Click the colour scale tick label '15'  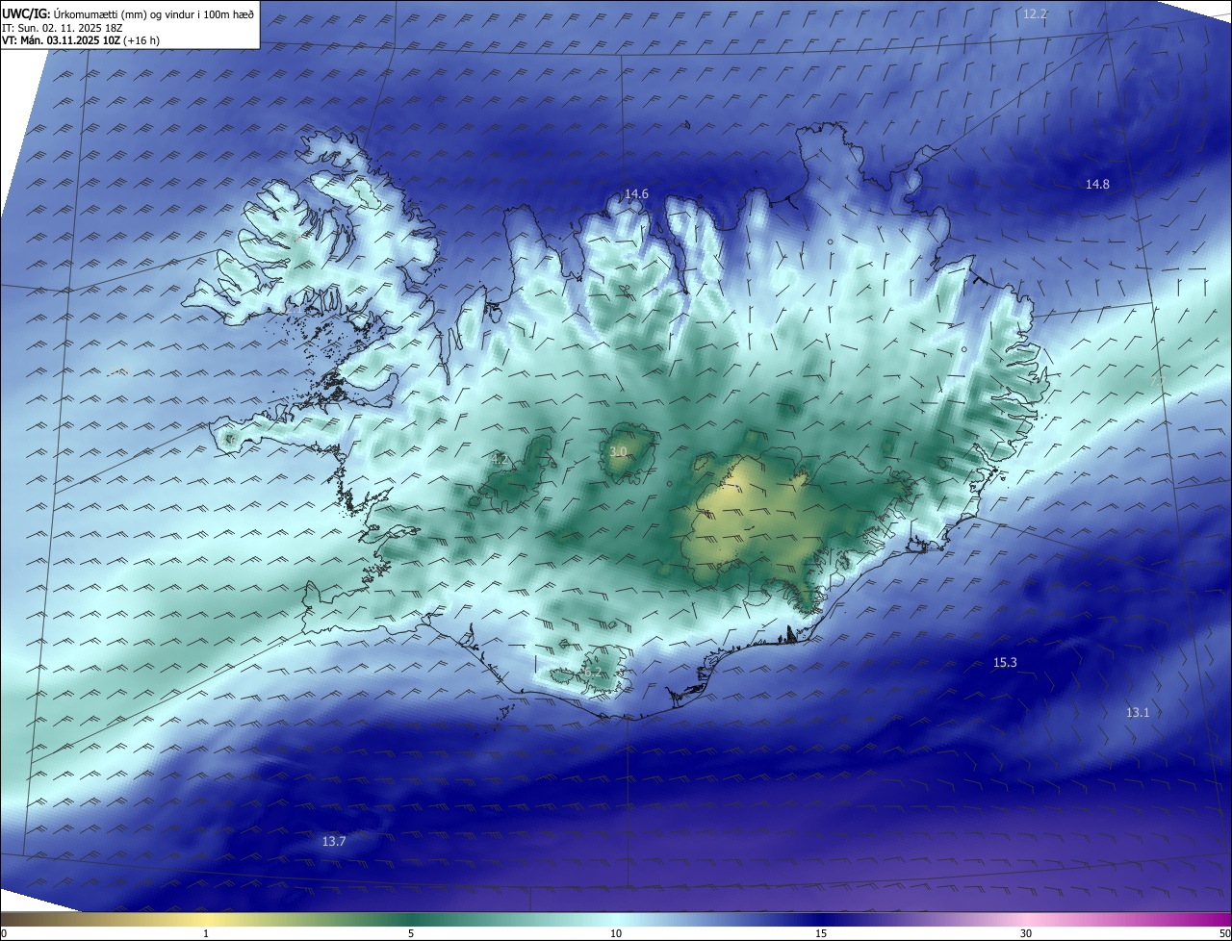pos(821,933)
